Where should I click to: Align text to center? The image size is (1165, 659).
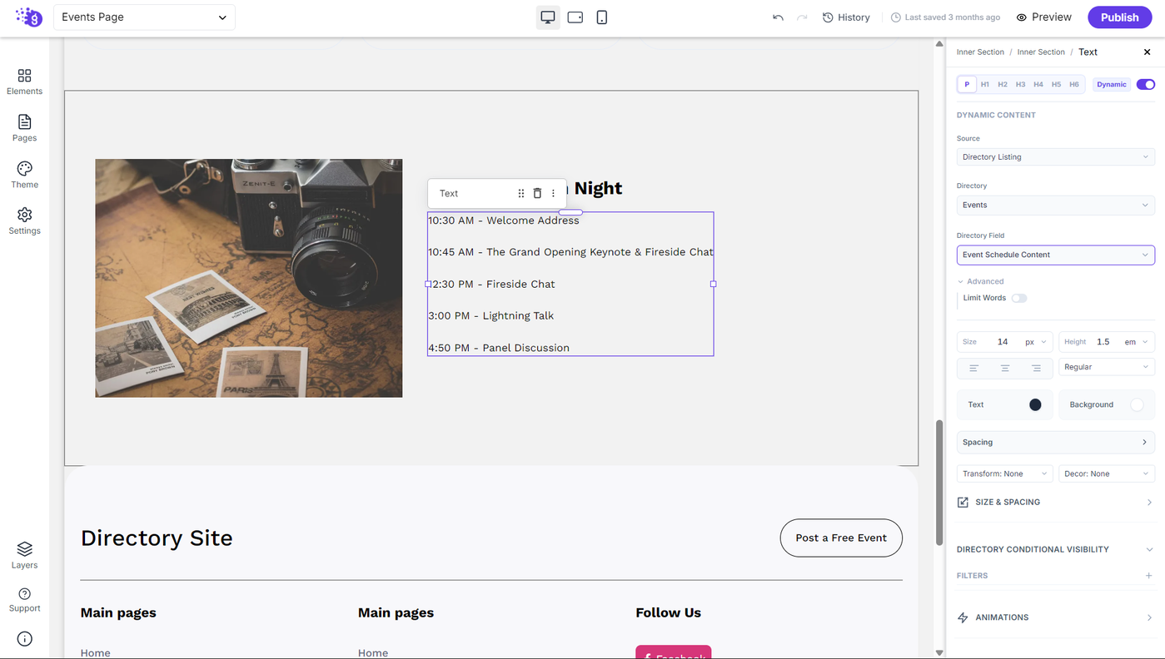point(1005,367)
